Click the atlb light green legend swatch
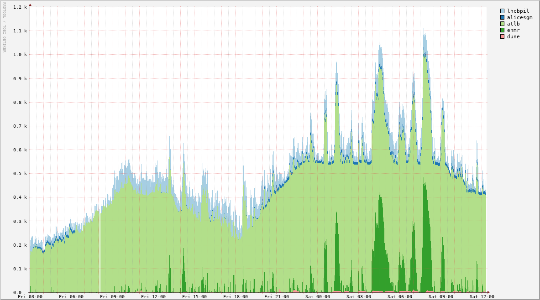This screenshot has height=300, width=540. (x=503, y=24)
